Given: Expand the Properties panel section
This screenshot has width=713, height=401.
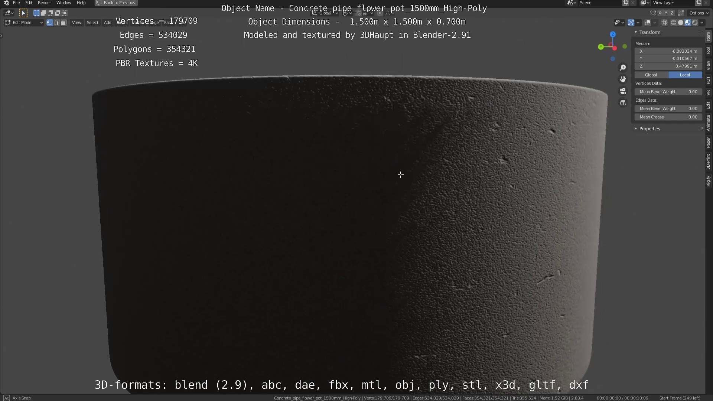Looking at the screenshot, I should [649, 128].
